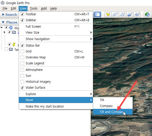Close the View menu
152x136 pixels.
pos(23,9)
